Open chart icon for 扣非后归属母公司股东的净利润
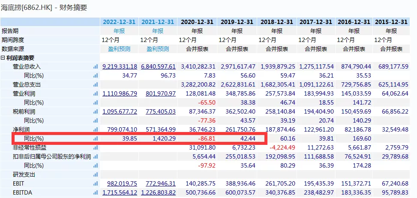417x198 pixels. tap(96, 156)
